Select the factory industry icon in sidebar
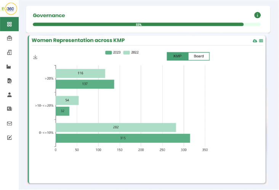Viewport: 279px width, 190px height. click(x=9, y=67)
